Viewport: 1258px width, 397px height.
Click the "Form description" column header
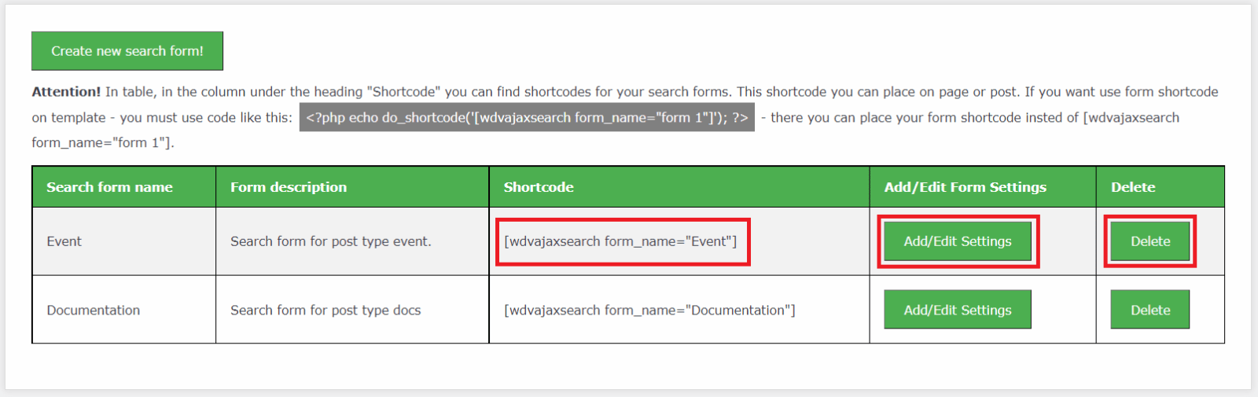click(289, 187)
